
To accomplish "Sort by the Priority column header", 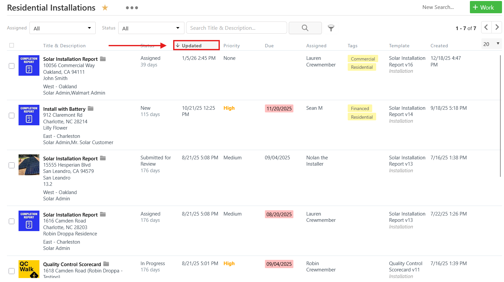I will click(231, 46).
